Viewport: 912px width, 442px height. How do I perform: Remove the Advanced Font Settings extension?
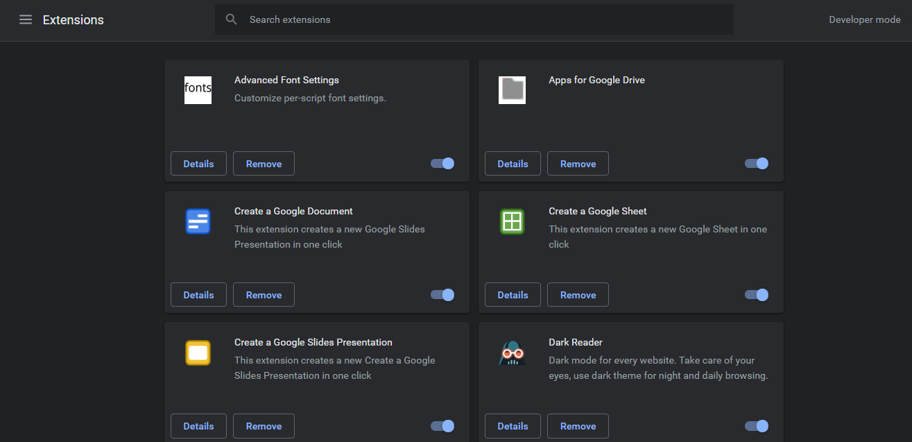[264, 164]
